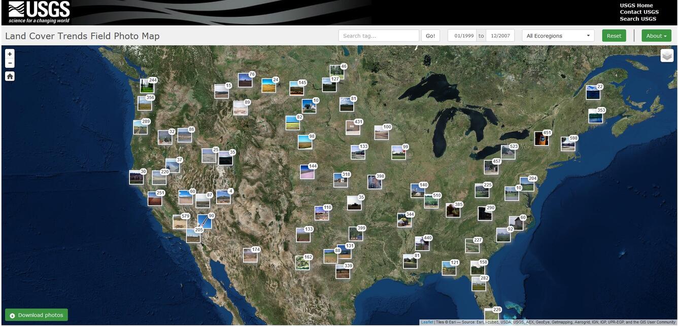This screenshot has height=326, width=678.
Task: Open photo cluster labeled 579
Action: coord(180,222)
